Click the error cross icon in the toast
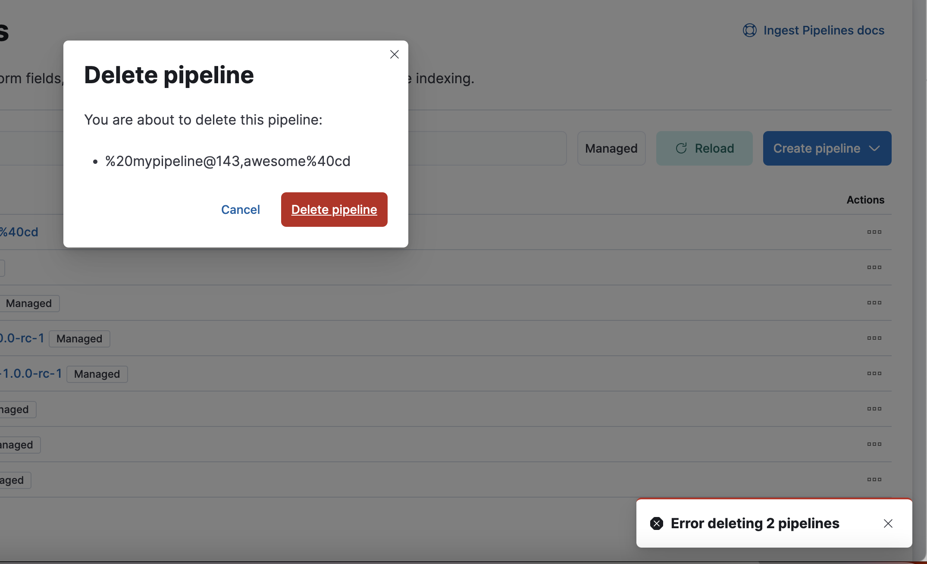This screenshot has height=564, width=927. [x=657, y=523]
